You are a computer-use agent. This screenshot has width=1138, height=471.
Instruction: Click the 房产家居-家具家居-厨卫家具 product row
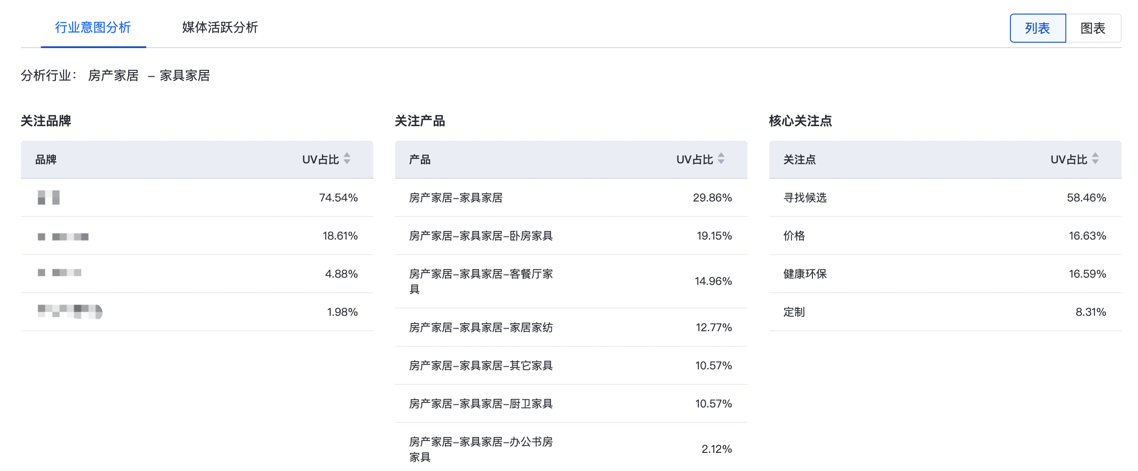[x=480, y=404]
